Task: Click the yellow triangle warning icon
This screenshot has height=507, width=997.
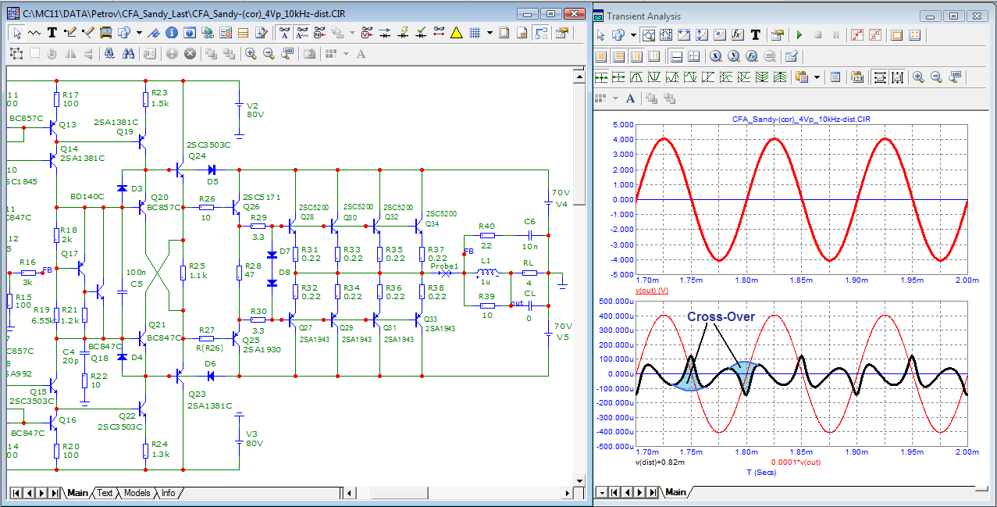Action: pyautogui.click(x=455, y=33)
